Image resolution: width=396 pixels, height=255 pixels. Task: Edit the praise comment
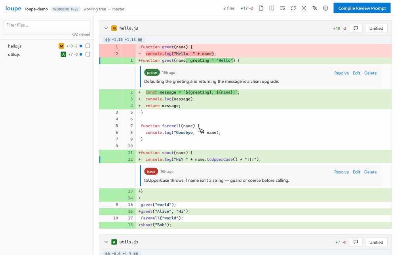[x=356, y=73]
